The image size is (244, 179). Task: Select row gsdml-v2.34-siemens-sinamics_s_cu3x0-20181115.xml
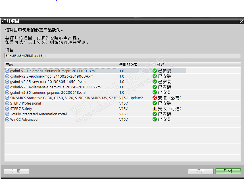[122, 87]
